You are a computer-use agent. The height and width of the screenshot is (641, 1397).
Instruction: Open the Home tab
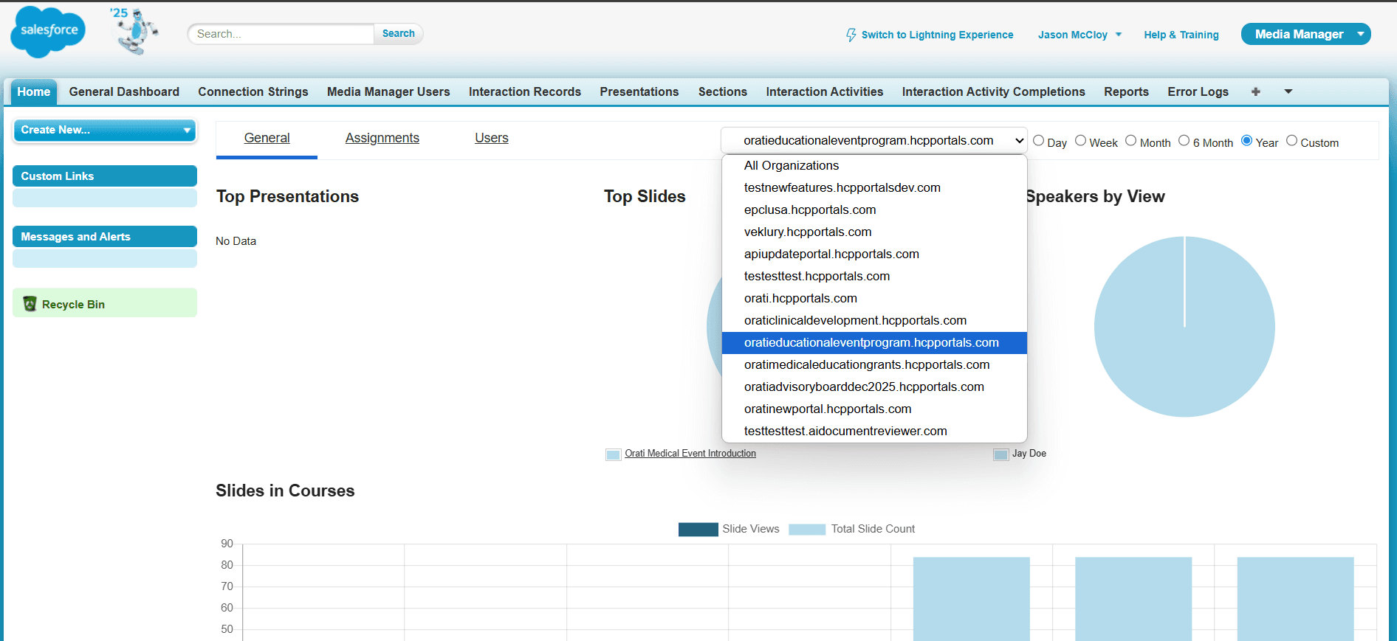[x=34, y=91]
